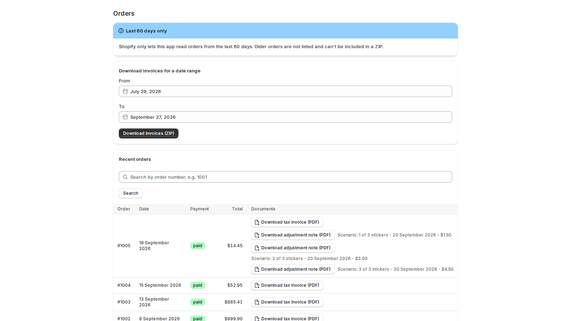This screenshot has width=571, height=321.
Task: Open the From date field showing July 29, 2026
Action: pyautogui.click(x=285, y=91)
